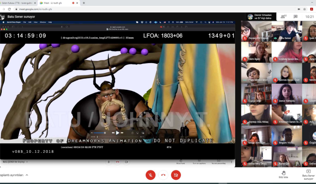The height and width of the screenshot is (184, 316).
Task: Expand Toplantı ayrıntıları meeting details
Action: [x=14, y=175]
